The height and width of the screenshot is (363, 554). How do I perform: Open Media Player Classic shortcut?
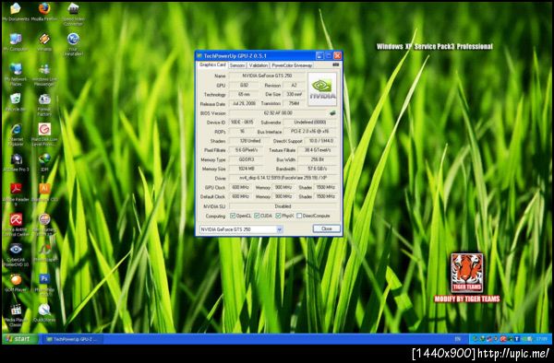pos(16,316)
